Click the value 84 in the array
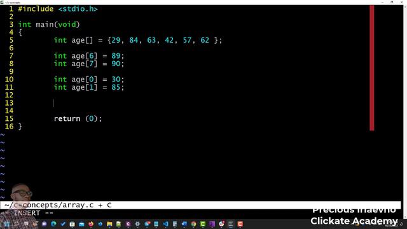 click(x=134, y=40)
